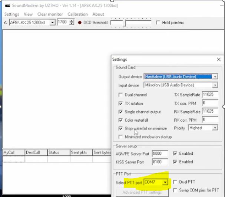This screenshot has width=225, height=197.
Task: Open the Priority dropdown
Action: pyautogui.click(x=215, y=128)
